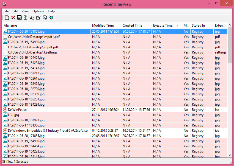The width and height of the screenshot is (234, 166).
Task: Click the scrollbar up arrow
Action: (230, 25)
